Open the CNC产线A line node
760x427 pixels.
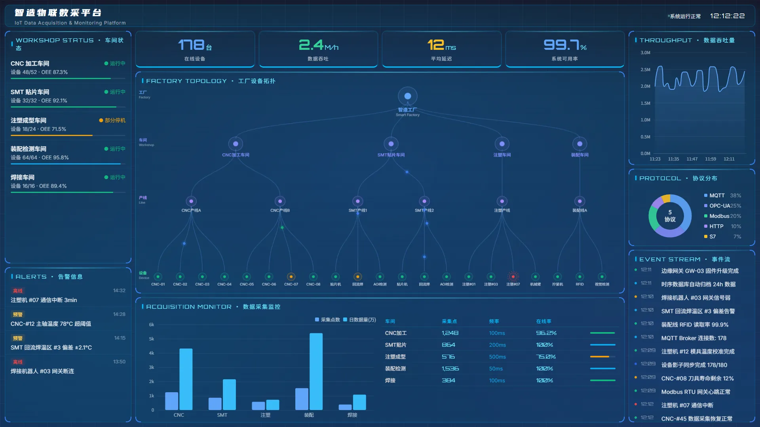(191, 201)
